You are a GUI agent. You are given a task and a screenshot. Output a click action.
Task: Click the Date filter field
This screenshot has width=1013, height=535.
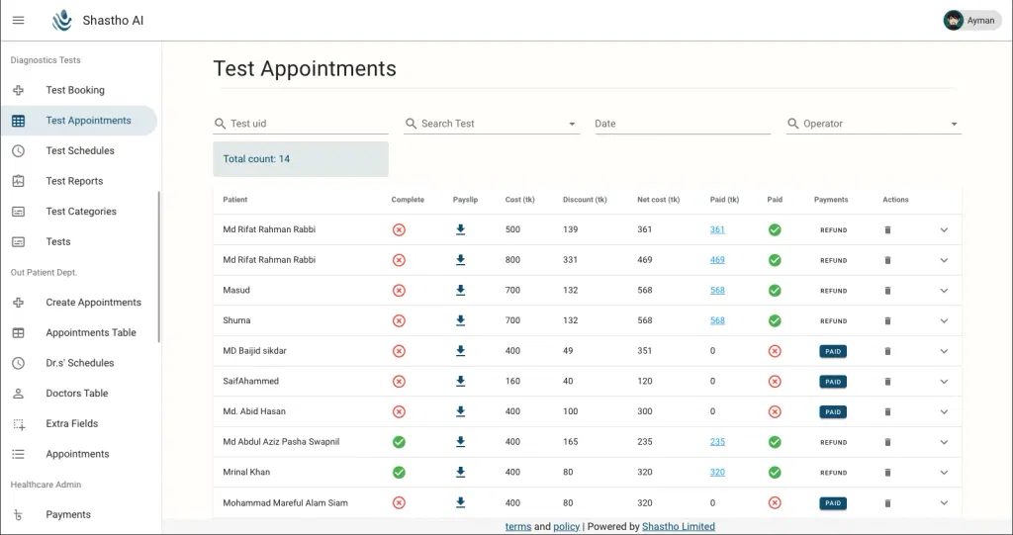coord(682,124)
